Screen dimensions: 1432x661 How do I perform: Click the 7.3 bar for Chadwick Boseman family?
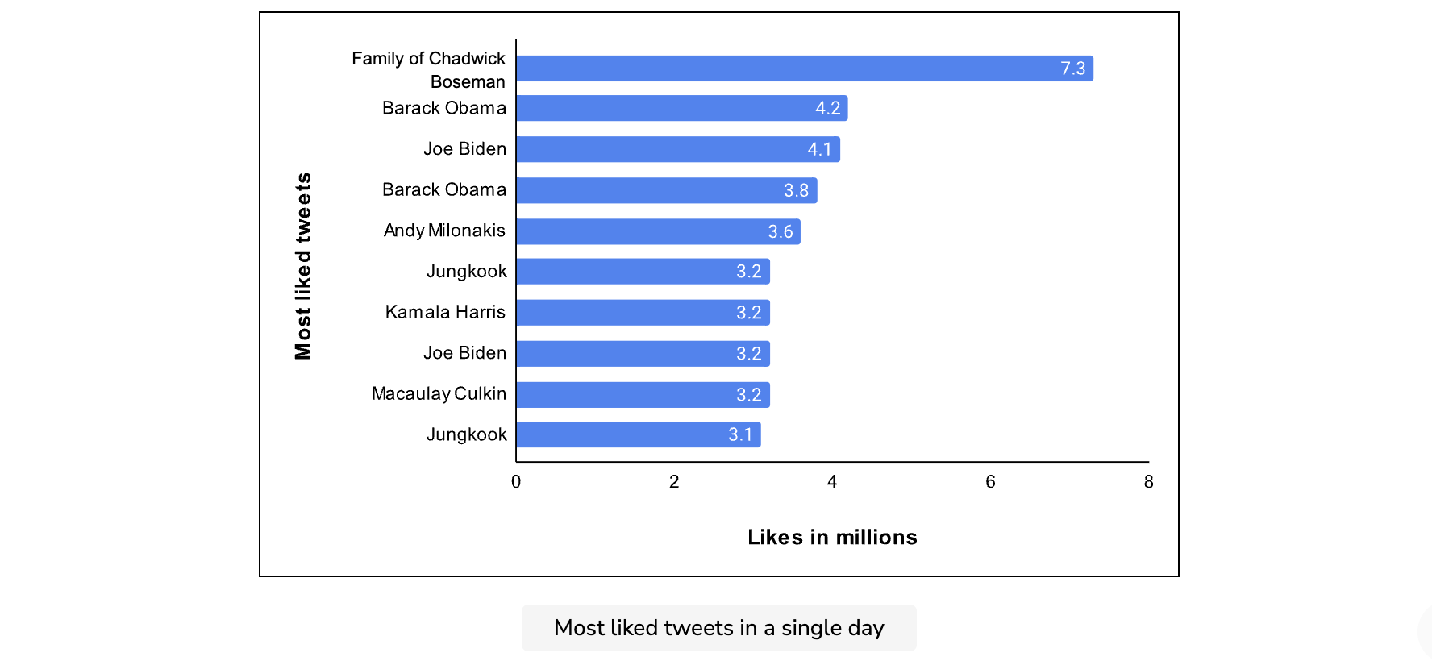[805, 69]
